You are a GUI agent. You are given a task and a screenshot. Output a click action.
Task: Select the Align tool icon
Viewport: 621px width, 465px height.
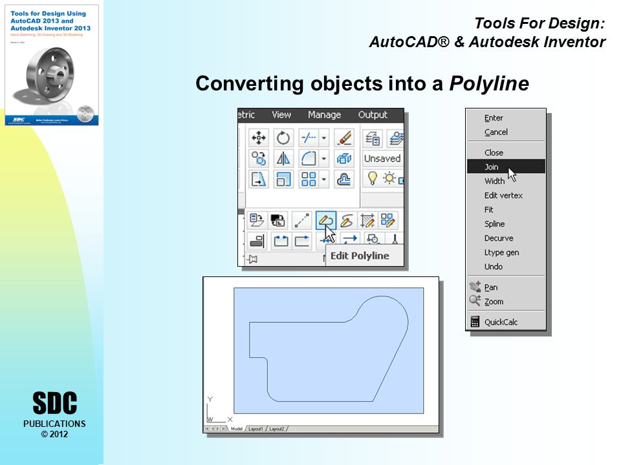[257, 241]
